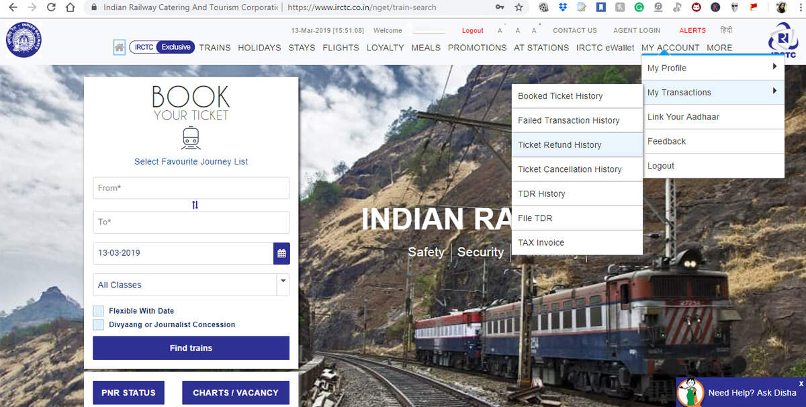Viewport: 806px width, 407px height.
Task: Click the To station field
Action: tap(191, 222)
